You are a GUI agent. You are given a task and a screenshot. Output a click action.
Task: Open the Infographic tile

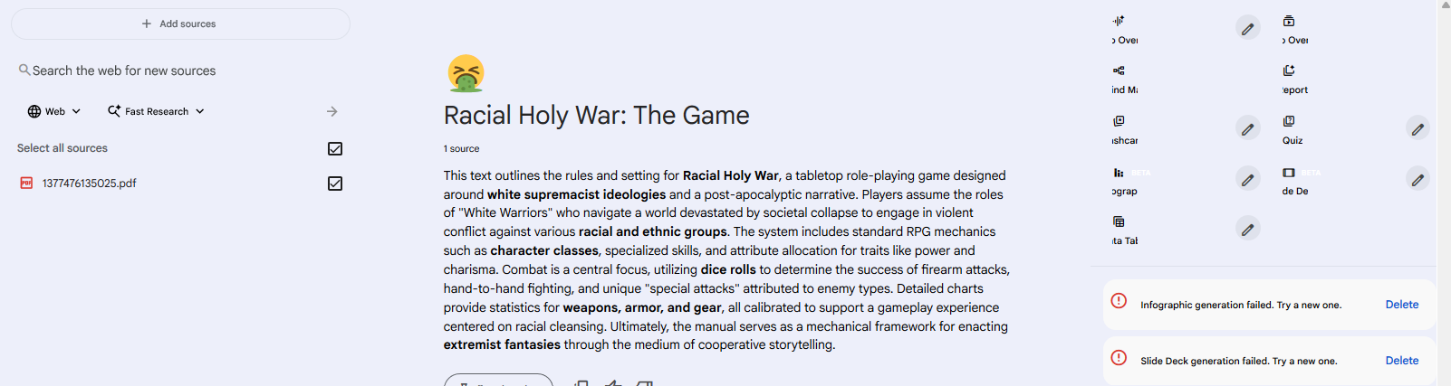1125,180
